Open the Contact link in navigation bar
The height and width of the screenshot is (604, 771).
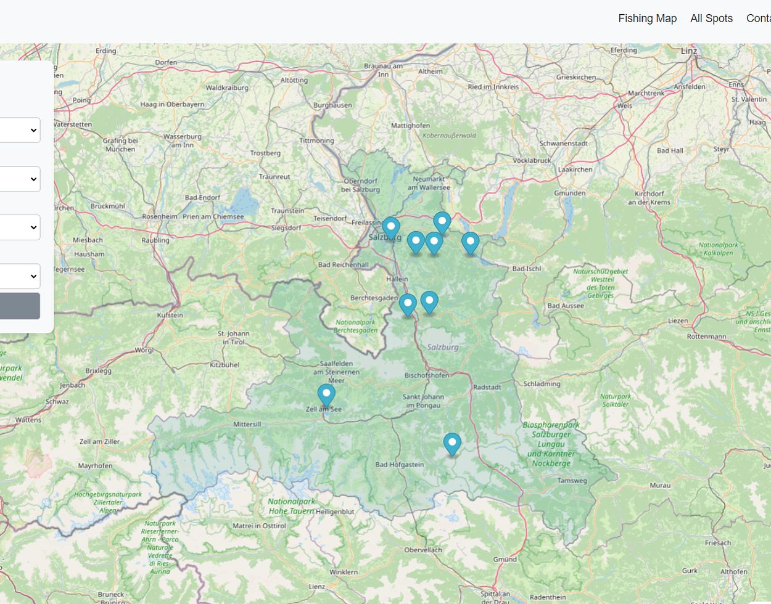[759, 18]
